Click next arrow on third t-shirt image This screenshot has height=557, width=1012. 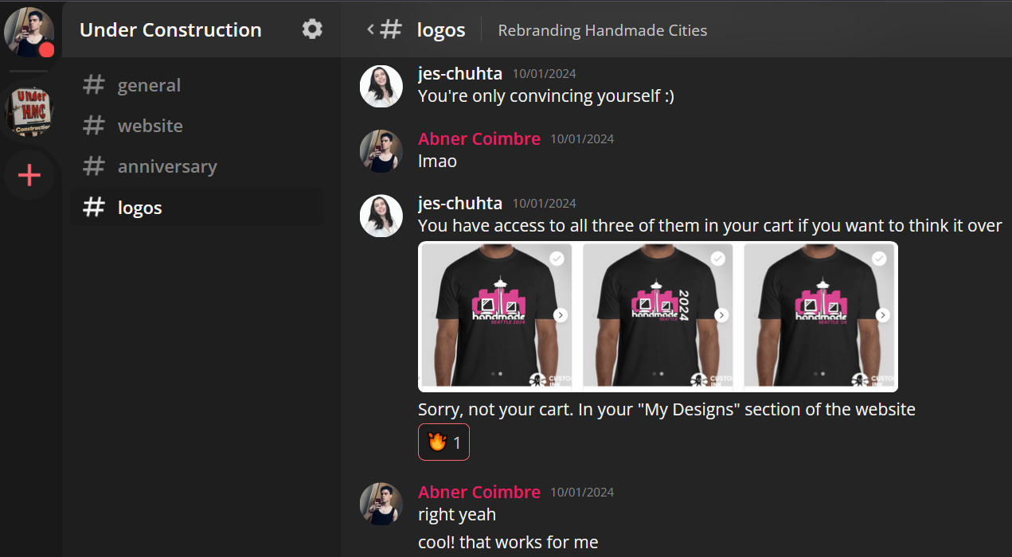882,315
